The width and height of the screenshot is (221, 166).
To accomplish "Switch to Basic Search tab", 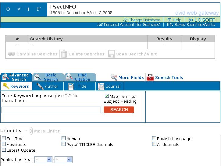I will (x=48, y=77).
